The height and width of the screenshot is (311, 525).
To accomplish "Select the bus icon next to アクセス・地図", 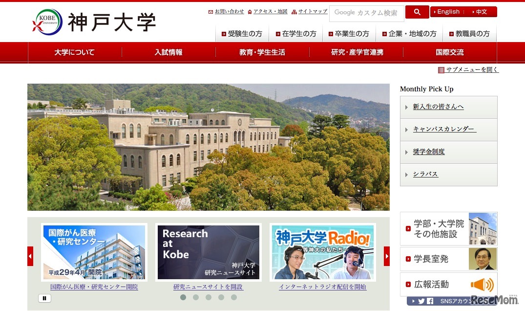I will coord(250,12).
